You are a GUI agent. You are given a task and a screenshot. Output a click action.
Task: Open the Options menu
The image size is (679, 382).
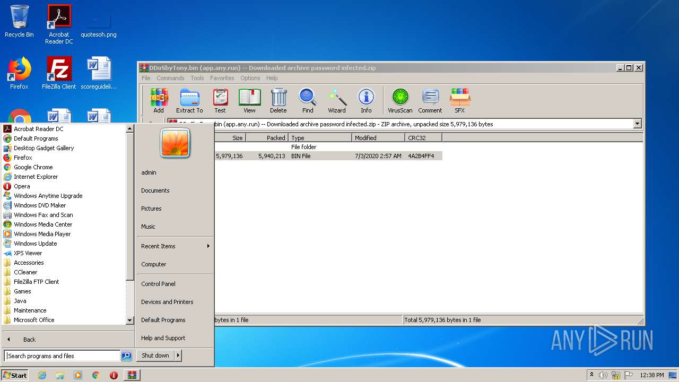click(250, 78)
